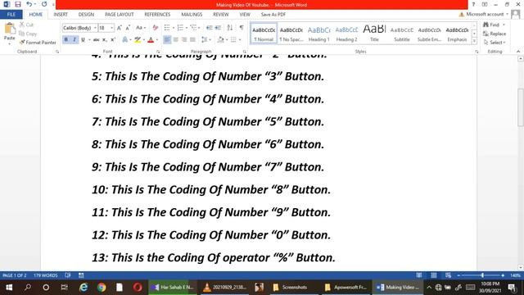Toggle Print Layout view button
Viewport: 524px width, 295px height.
coord(433,275)
